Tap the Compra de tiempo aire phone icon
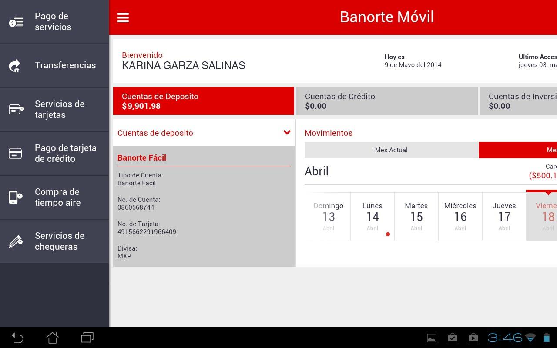Viewport: 557px width, 348px height. pyautogui.click(x=15, y=197)
